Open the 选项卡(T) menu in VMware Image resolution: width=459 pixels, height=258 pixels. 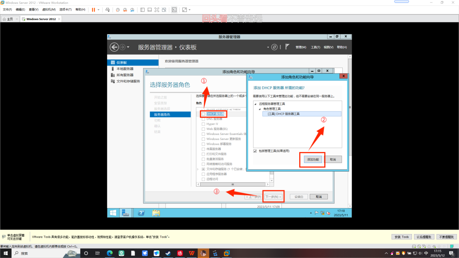pyautogui.click(x=66, y=10)
